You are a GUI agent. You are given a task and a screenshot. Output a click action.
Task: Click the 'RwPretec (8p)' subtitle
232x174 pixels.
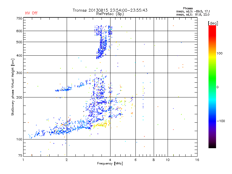tap(110, 14)
